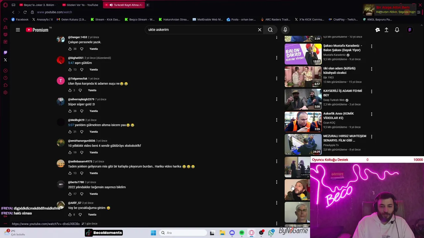Go back with browser back arrow
The image size is (424, 238).
click(13, 12)
